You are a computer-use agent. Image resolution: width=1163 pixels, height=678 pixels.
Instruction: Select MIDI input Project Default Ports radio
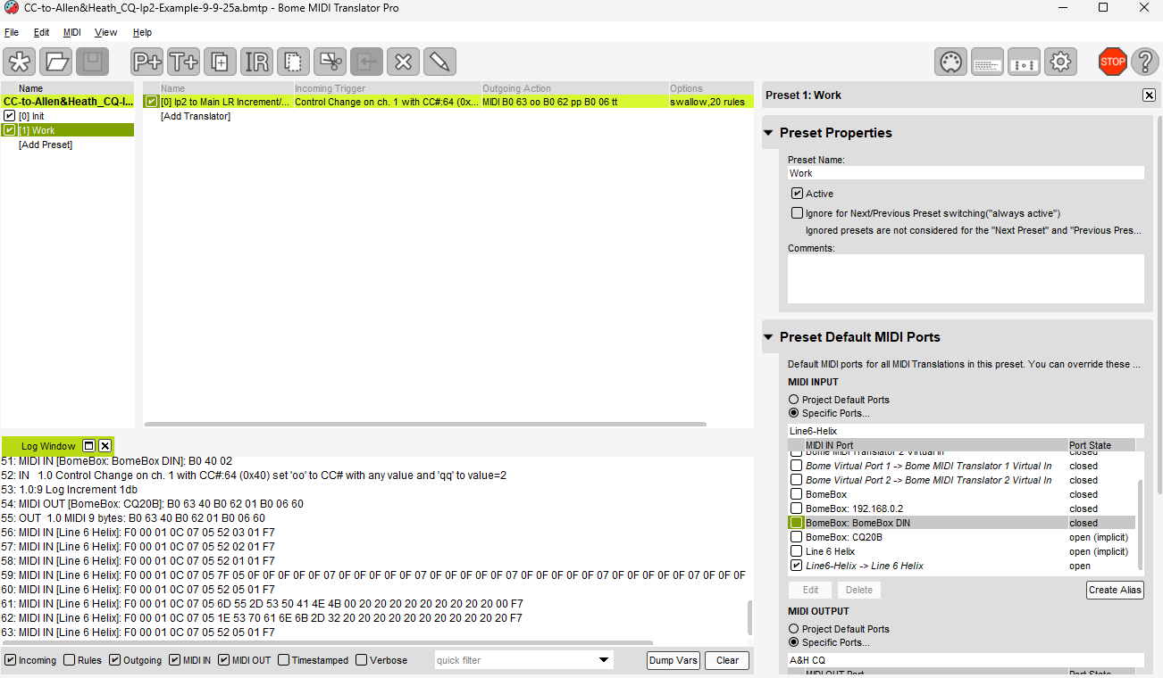(x=793, y=400)
